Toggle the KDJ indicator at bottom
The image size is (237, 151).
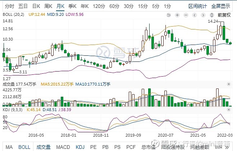coord(80,147)
